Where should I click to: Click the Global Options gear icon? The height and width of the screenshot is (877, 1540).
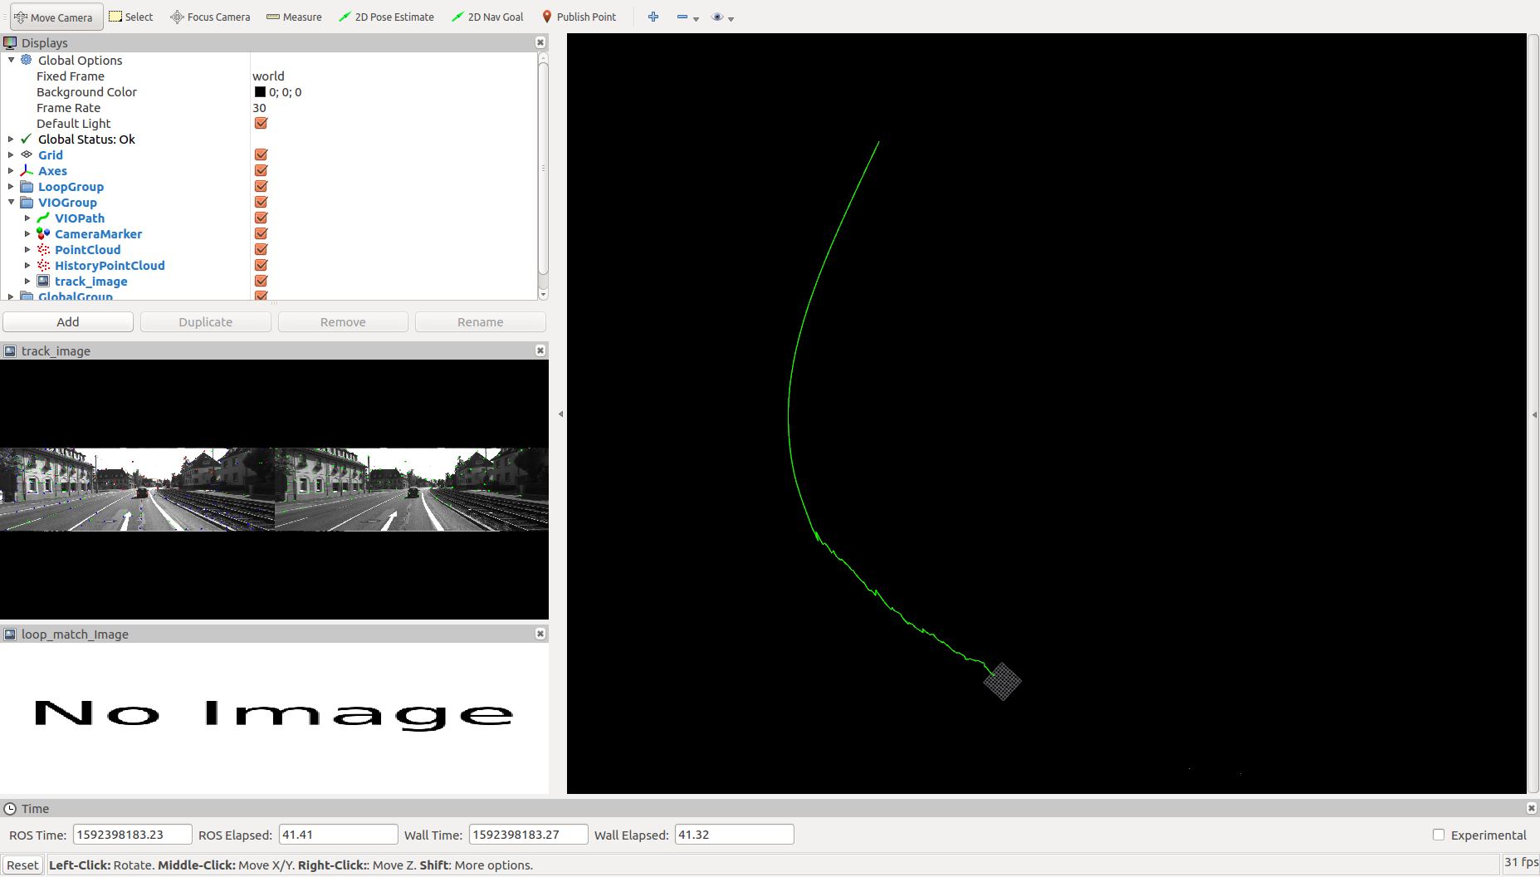27,60
